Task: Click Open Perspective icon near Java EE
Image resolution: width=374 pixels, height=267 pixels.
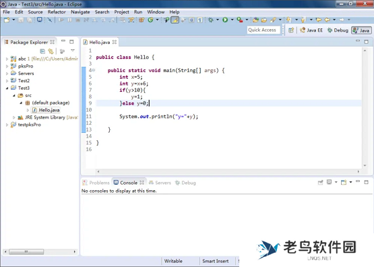Action: tap(291, 30)
